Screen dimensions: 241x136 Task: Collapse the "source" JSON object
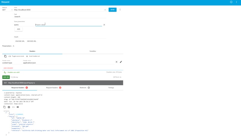pyautogui.click(x=8, y=116)
